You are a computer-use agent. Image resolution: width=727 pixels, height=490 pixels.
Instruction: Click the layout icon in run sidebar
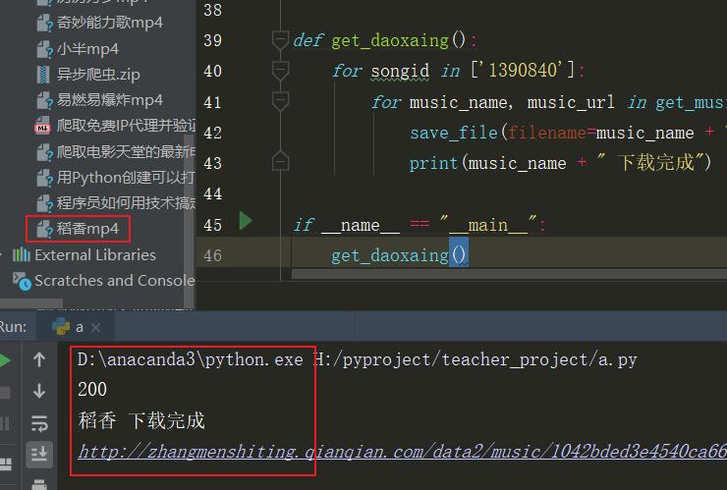[5, 464]
